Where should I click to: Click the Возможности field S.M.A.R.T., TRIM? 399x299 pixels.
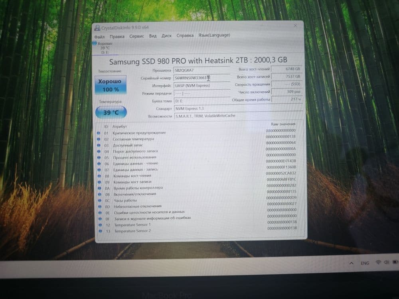(x=239, y=116)
